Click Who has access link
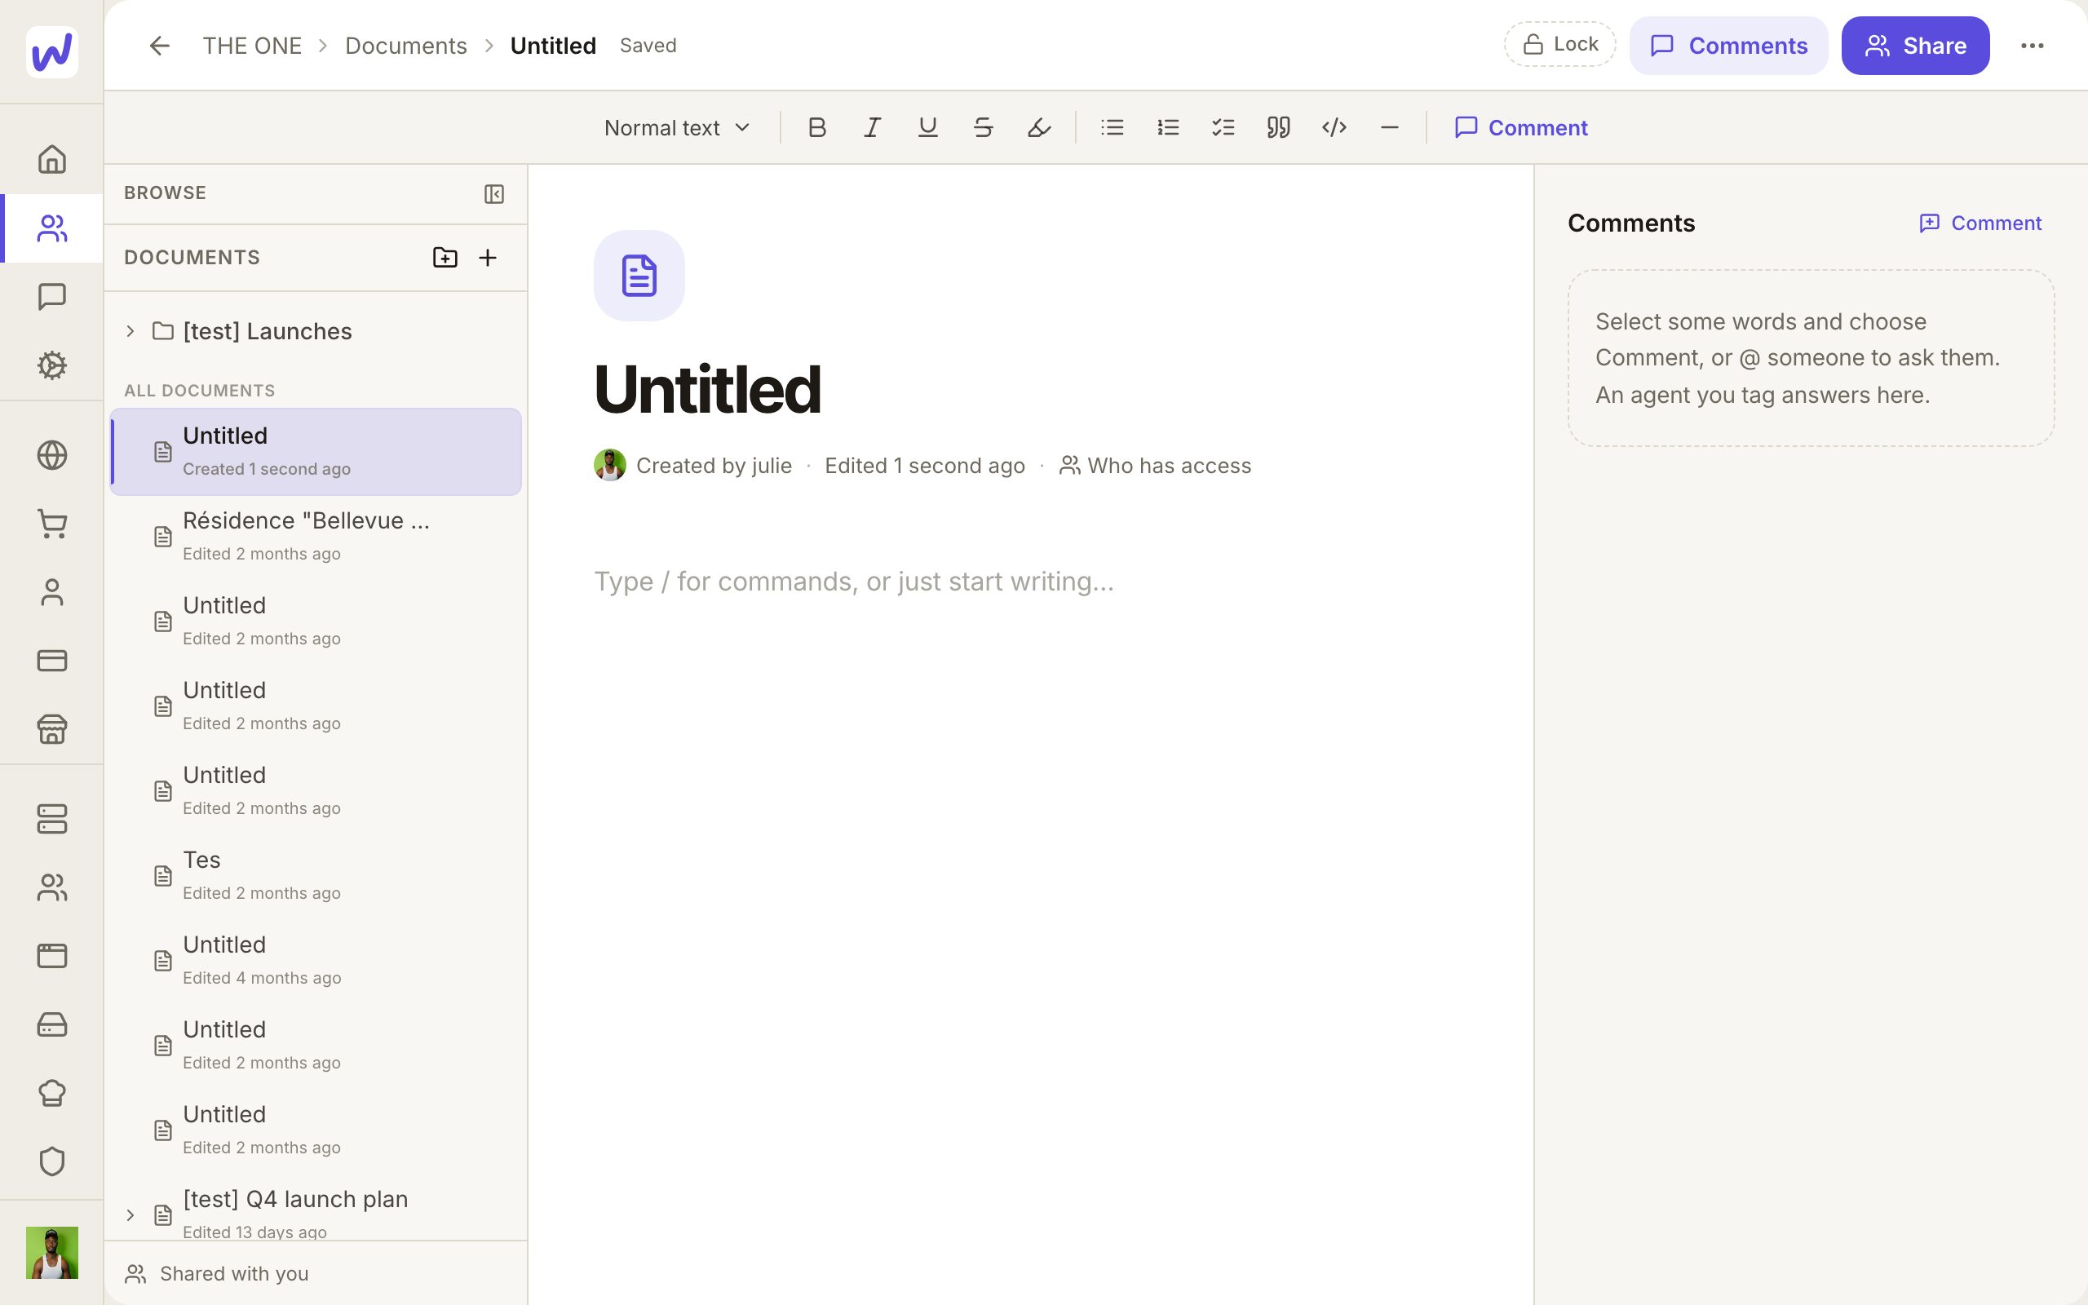The height and width of the screenshot is (1305, 2088). coord(1155,465)
